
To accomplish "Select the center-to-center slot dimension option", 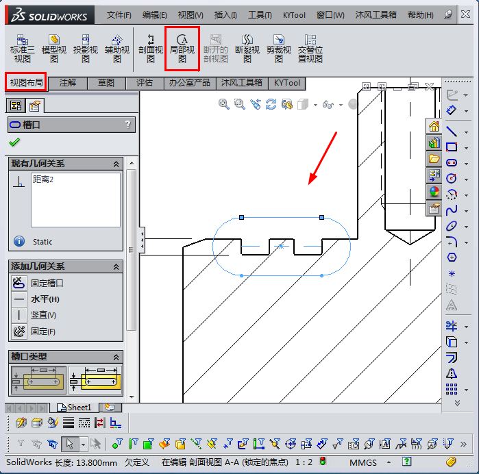I will coord(96,380).
